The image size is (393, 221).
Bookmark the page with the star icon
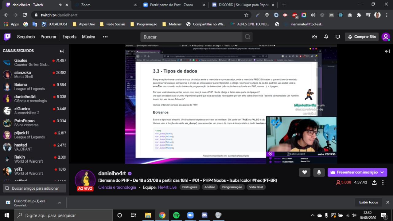tap(246, 14)
